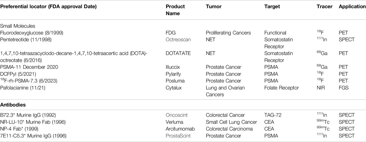Screen dimensions: 366x142
Task: Select the Pylarify product cell
Action: pos(174,74)
